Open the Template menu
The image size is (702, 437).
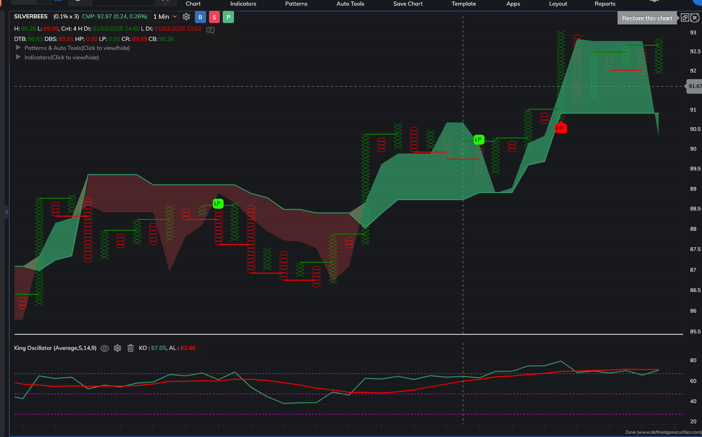tap(464, 4)
